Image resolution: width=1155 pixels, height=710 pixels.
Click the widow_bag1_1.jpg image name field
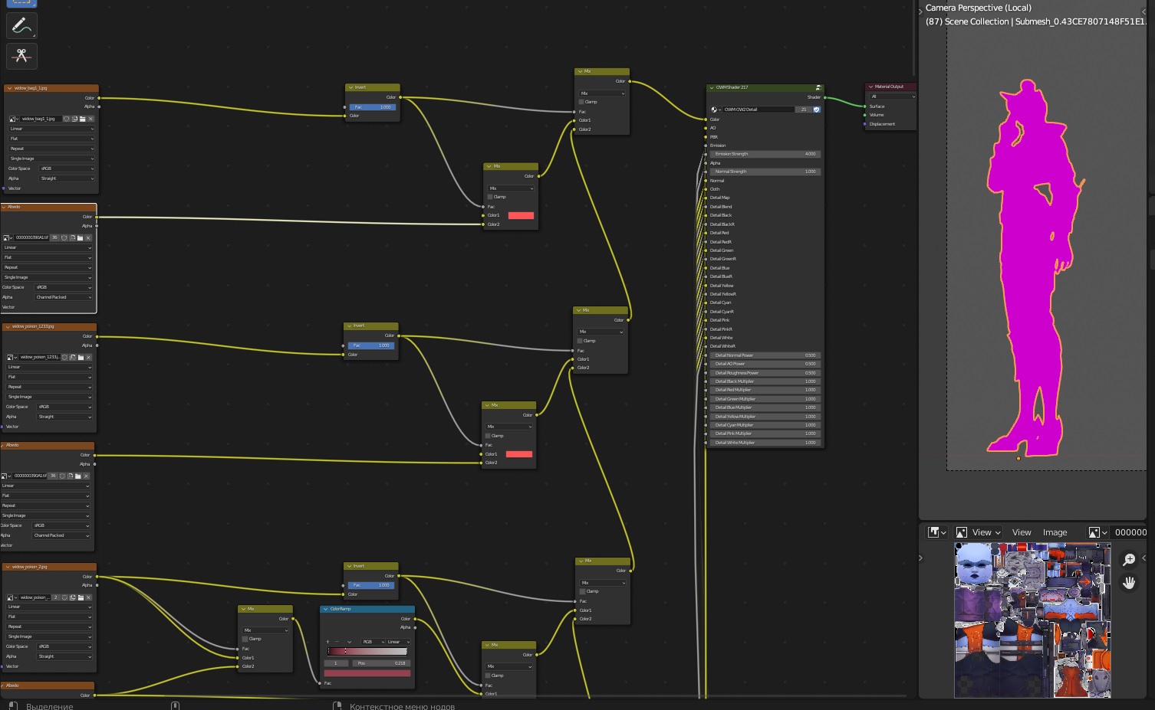[41, 119]
